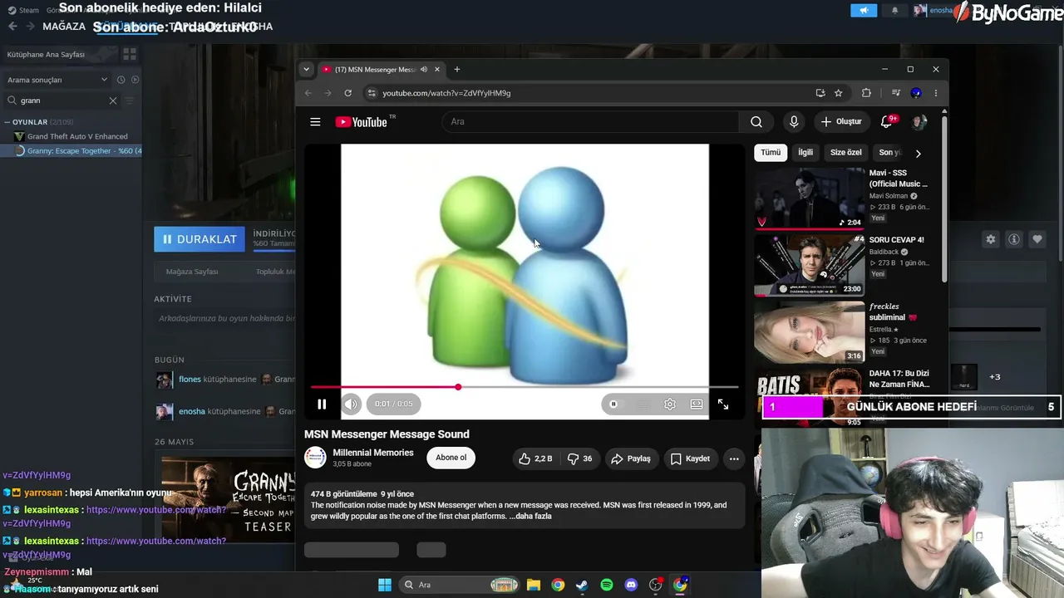The width and height of the screenshot is (1064, 598).
Task: Open the browser tab search chevron
Action: (x=306, y=70)
